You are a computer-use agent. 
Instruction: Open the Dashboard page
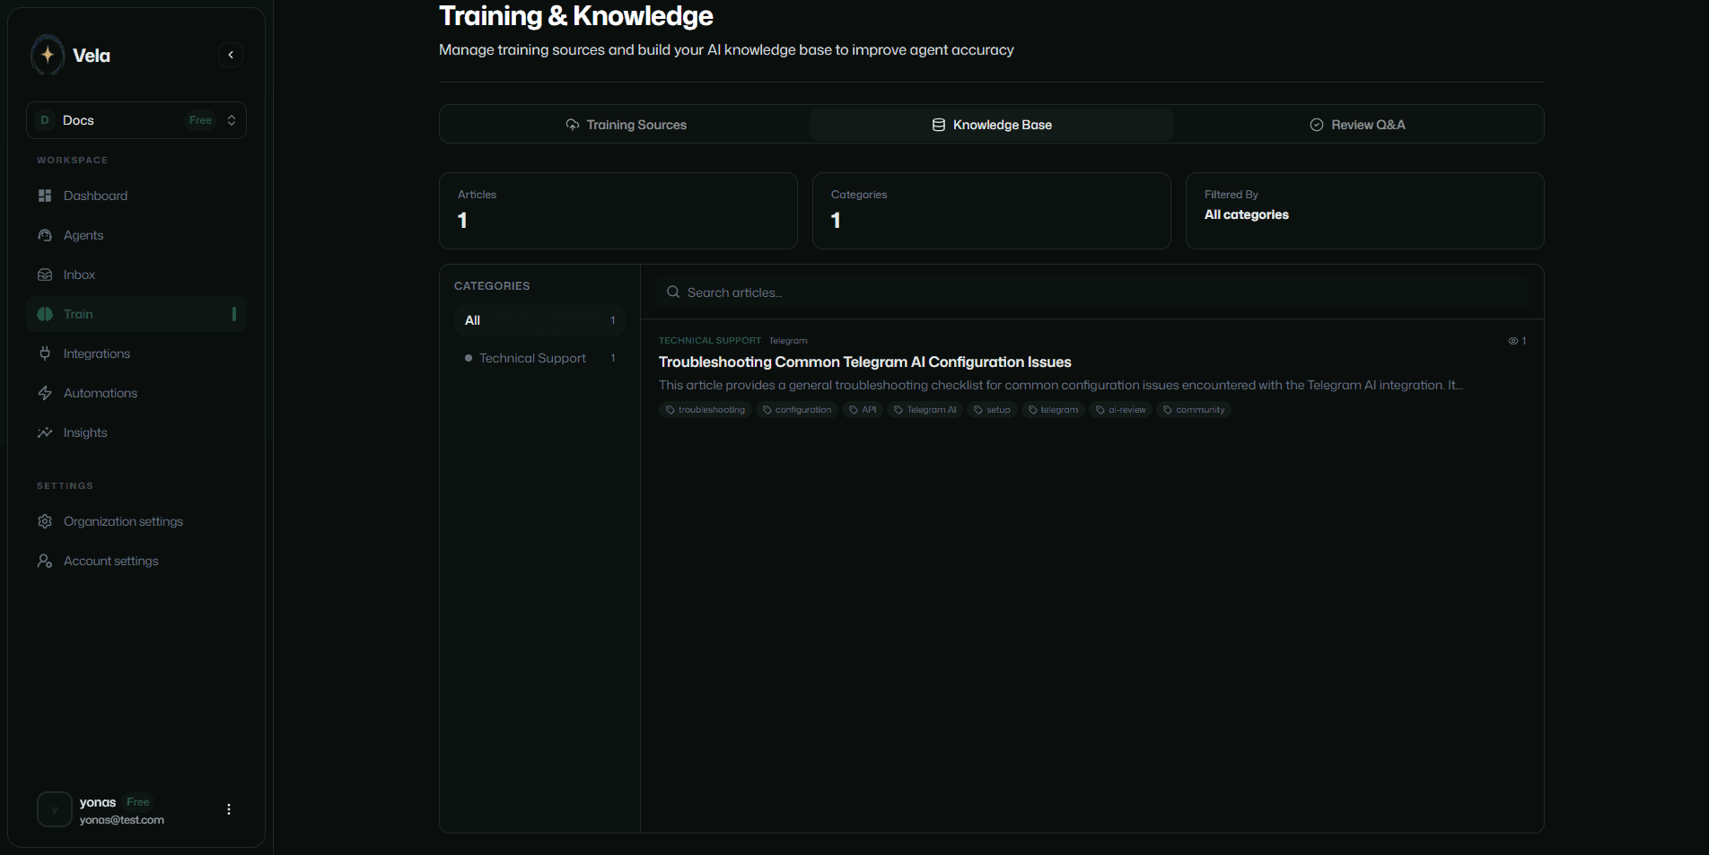tap(136, 196)
